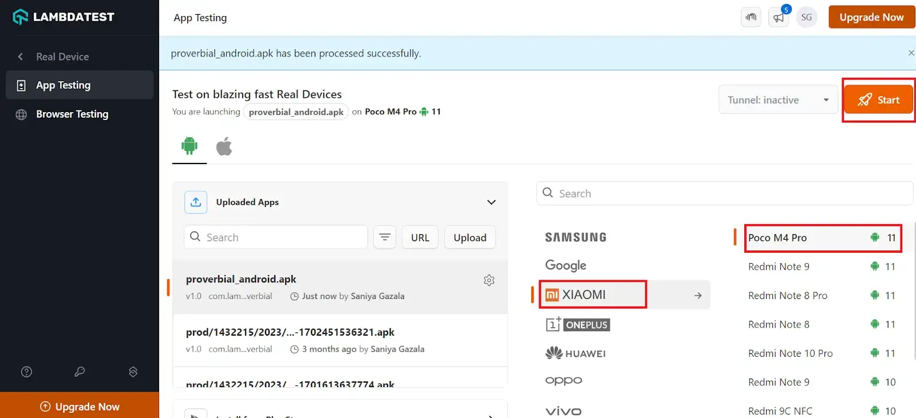
Task: Open App Testing in sidebar
Action: click(80, 85)
